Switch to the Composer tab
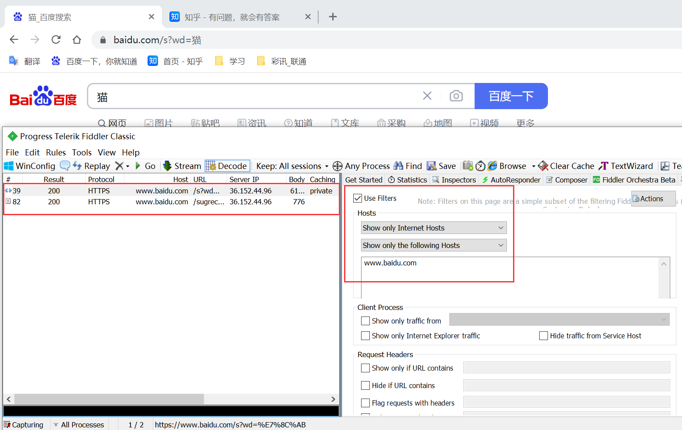Screen dimensions: 682x430 [567, 180]
